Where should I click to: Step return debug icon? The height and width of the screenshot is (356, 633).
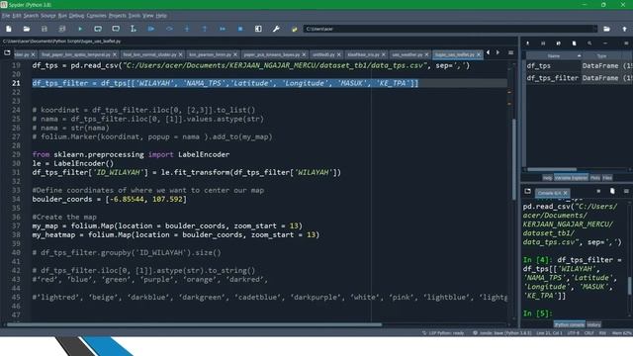[x=205, y=29]
